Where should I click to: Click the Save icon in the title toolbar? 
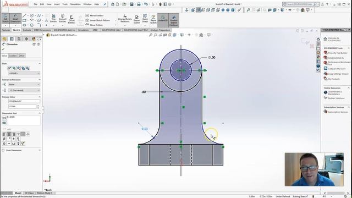(x=131, y=4)
